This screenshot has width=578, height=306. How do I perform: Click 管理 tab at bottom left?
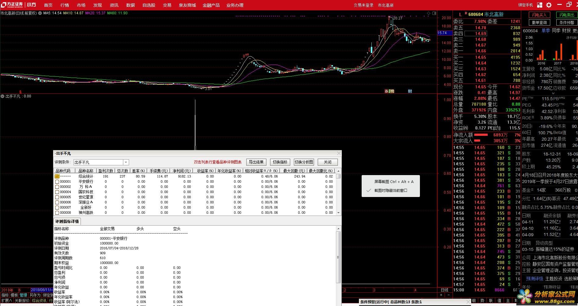pyautogui.click(x=23, y=295)
